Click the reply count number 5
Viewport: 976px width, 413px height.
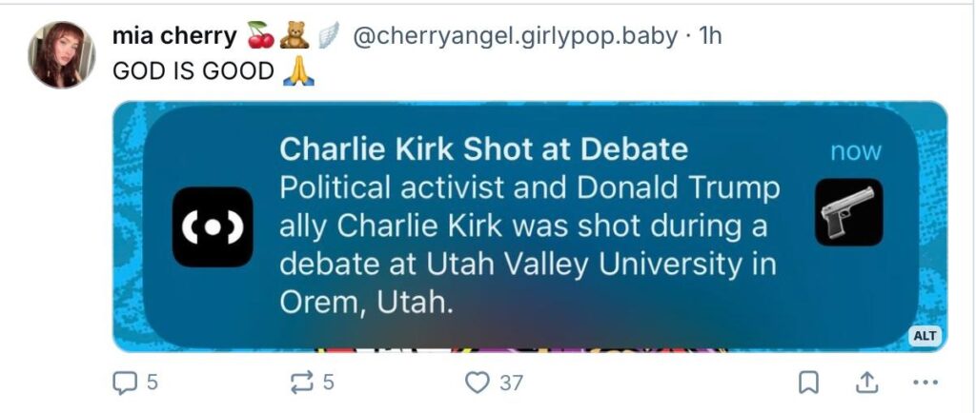click(x=152, y=383)
